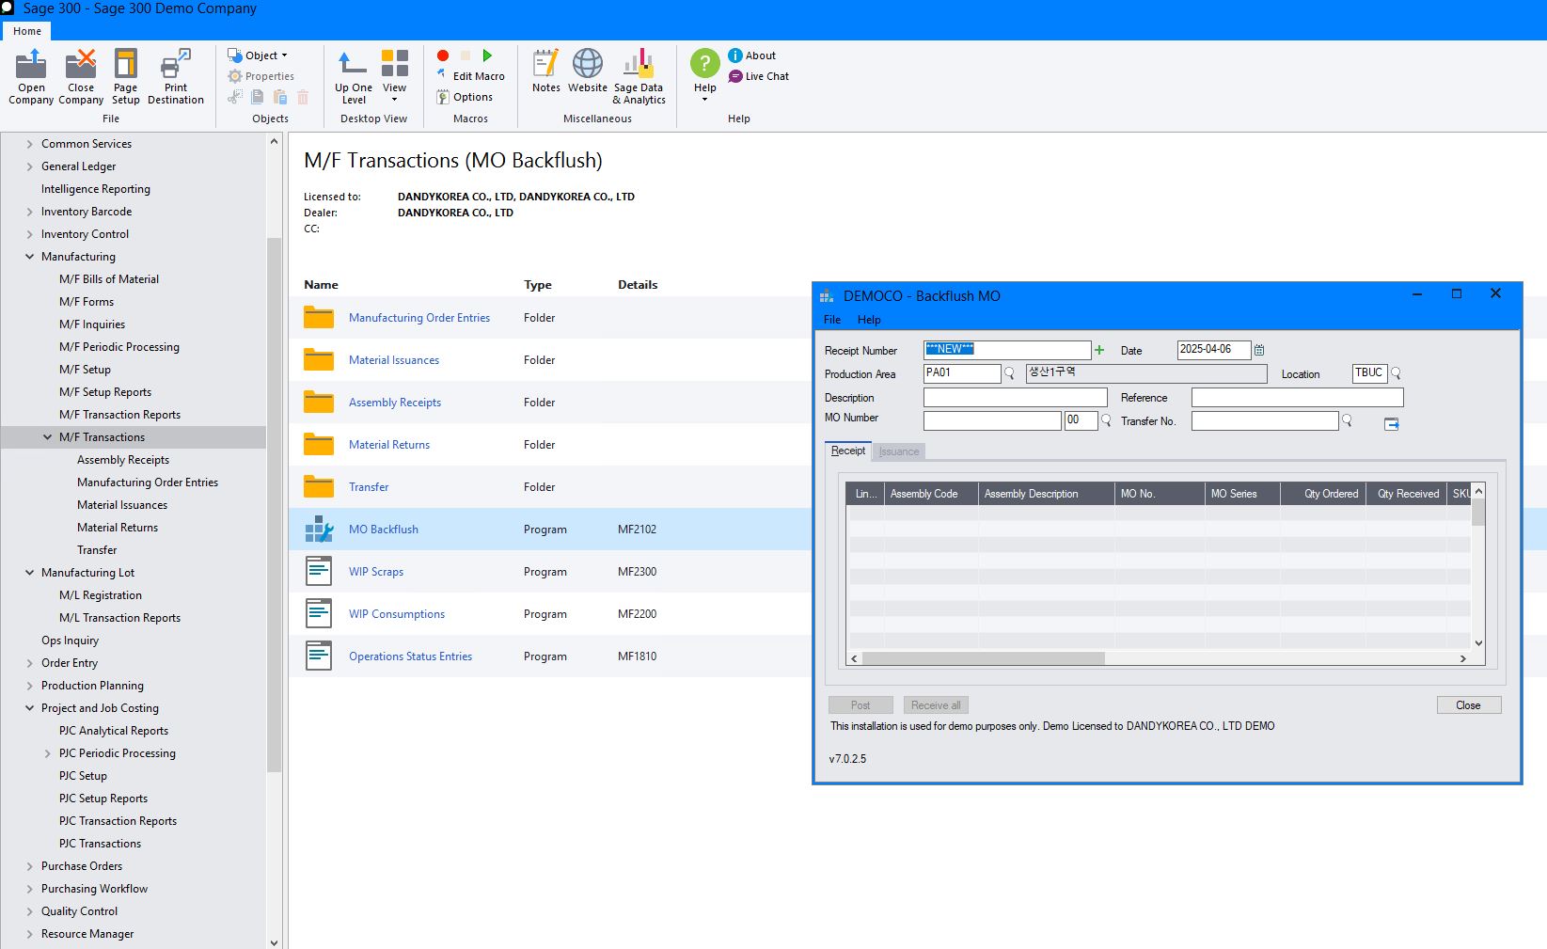Open Production Area finder magnifier
Screen dimensions: 1547x949
pyautogui.click(x=1009, y=373)
